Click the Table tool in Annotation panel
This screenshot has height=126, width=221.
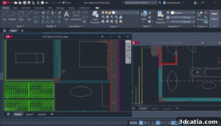[x=84, y=21]
